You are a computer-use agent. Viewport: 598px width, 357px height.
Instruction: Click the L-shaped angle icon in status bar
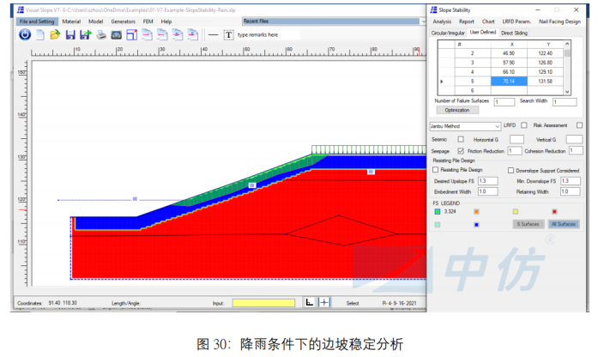coord(310,302)
